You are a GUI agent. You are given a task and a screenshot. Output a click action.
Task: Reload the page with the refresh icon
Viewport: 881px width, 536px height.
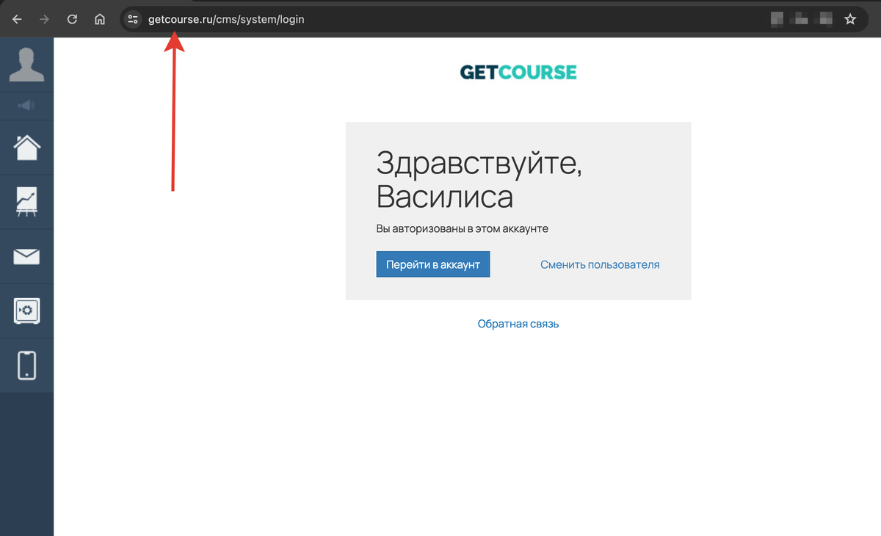tap(72, 20)
